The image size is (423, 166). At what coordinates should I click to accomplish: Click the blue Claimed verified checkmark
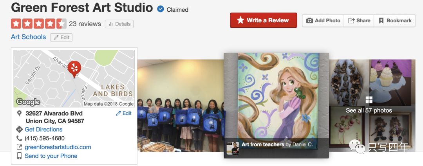coord(161,9)
